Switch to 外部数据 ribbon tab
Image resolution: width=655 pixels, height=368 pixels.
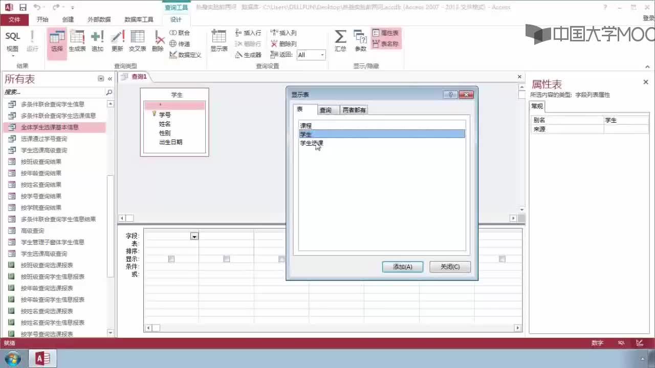[x=99, y=19]
